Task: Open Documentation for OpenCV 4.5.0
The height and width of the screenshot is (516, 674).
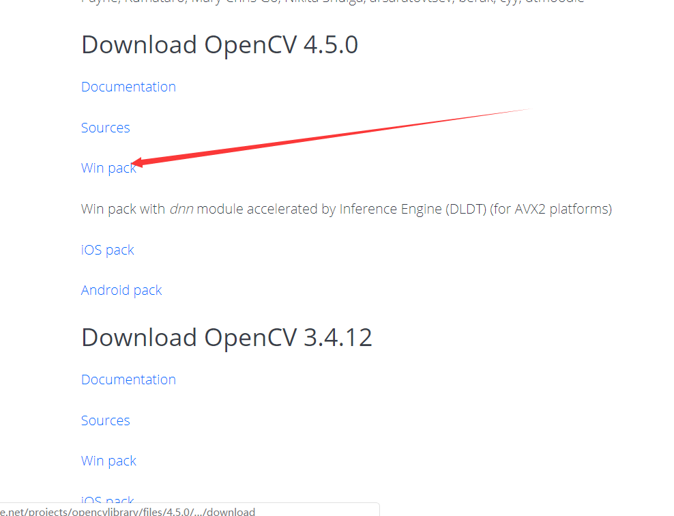Action: point(128,87)
